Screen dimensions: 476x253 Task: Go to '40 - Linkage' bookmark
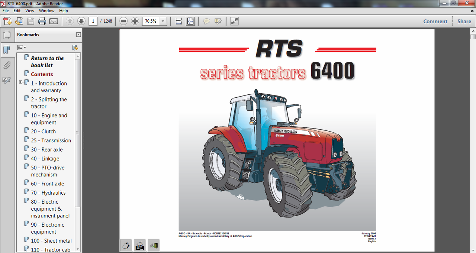click(45, 159)
